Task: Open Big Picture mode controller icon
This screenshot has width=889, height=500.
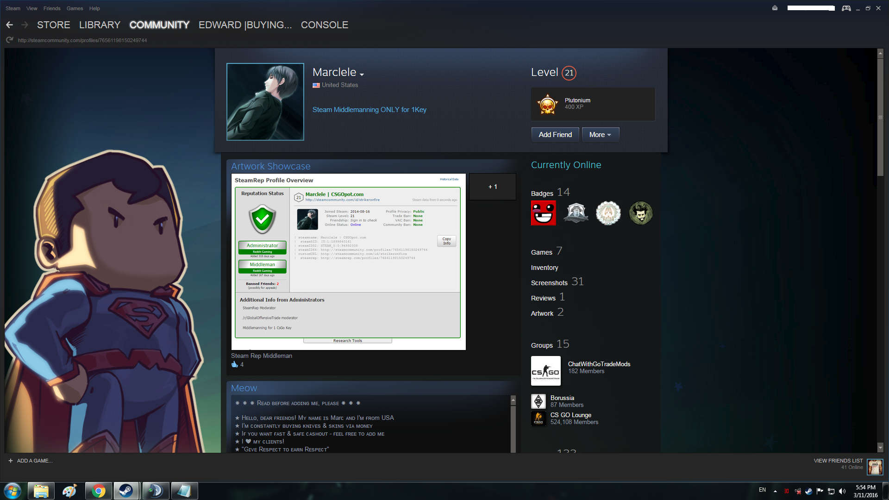Action: click(x=846, y=8)
